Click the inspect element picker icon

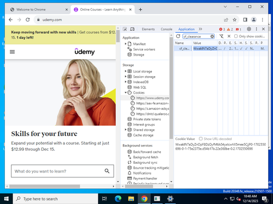pos(125,29)
